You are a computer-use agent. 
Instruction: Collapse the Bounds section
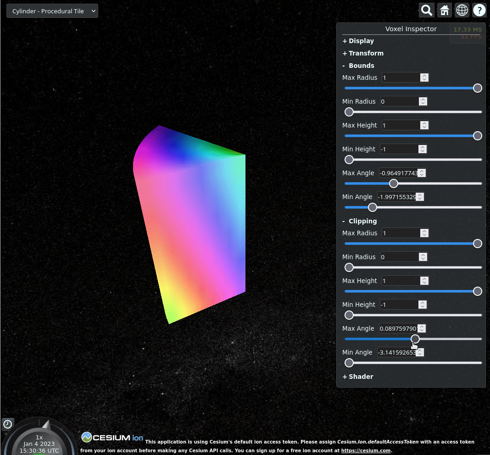(x=358, y=66)
